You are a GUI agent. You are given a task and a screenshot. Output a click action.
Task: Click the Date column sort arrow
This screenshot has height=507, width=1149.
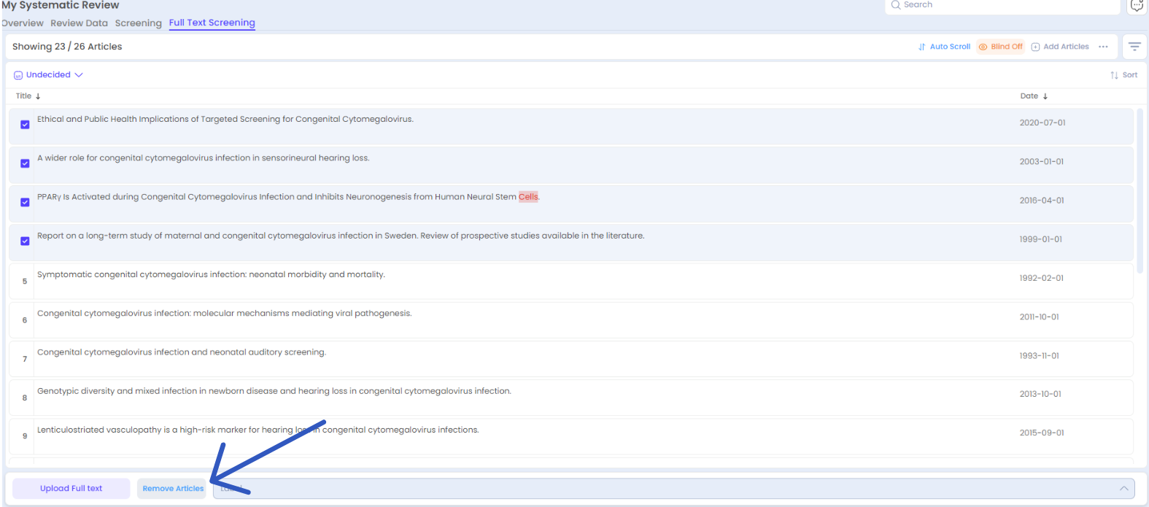click(x=1045, y=96)
